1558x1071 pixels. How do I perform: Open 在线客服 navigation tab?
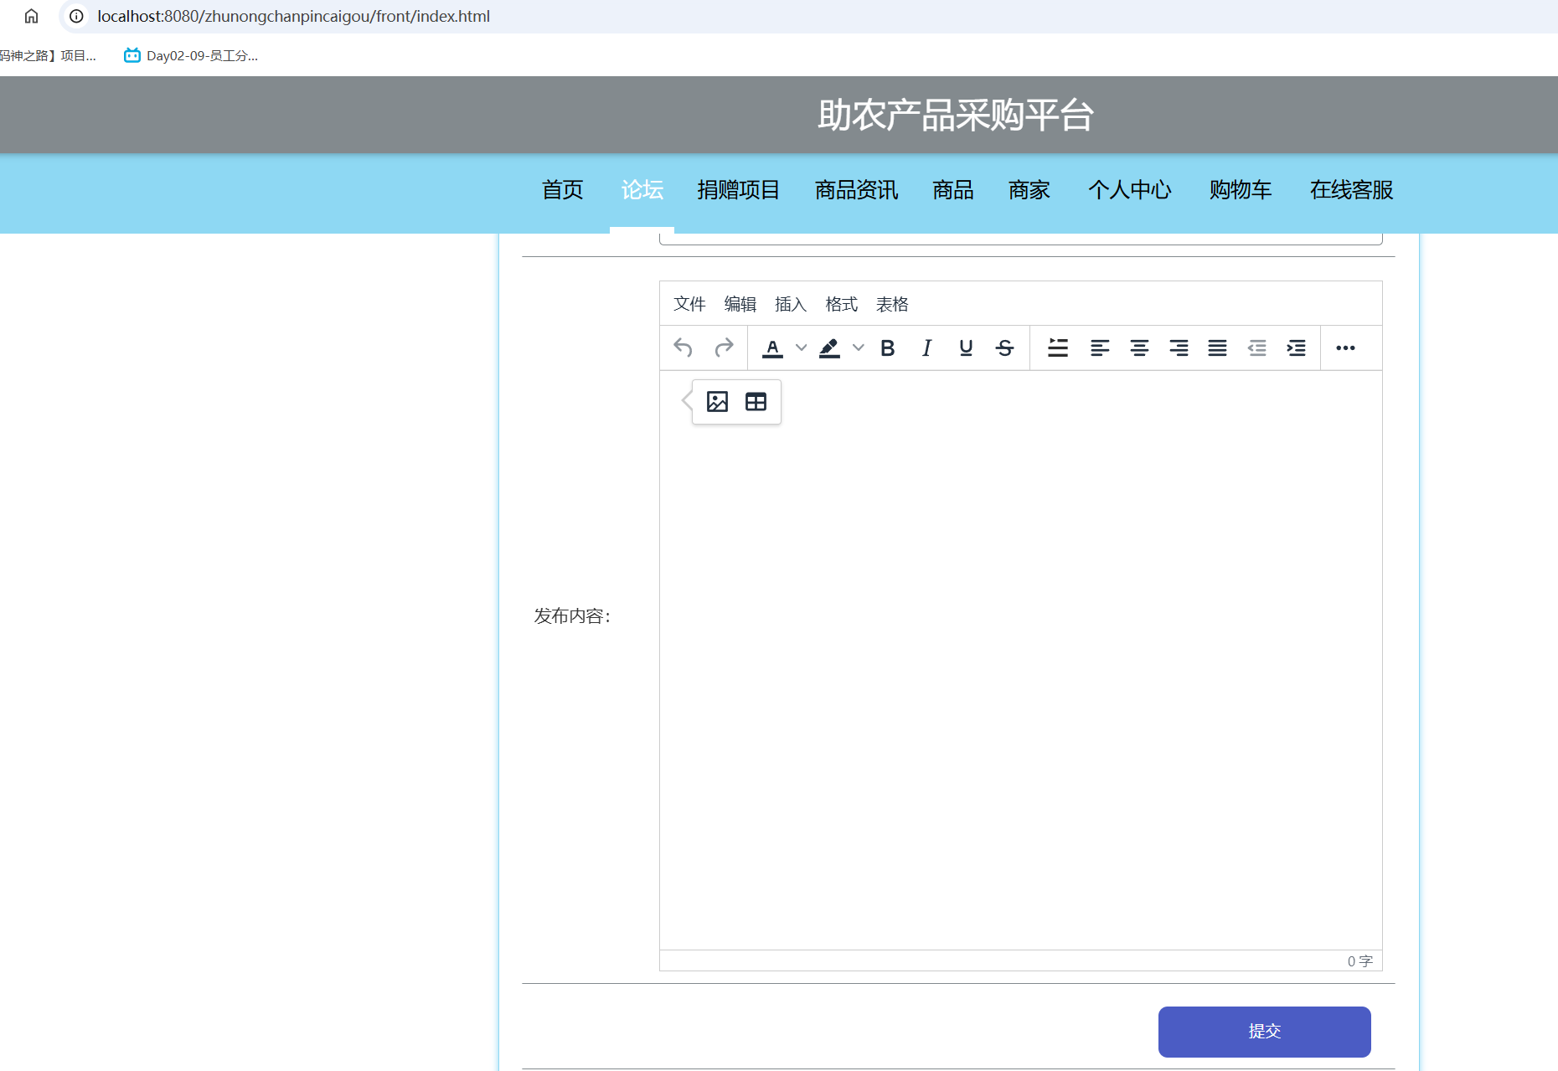[x=1351, y=190]
